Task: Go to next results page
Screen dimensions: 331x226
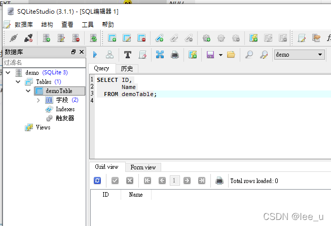Action: (187, 180)
